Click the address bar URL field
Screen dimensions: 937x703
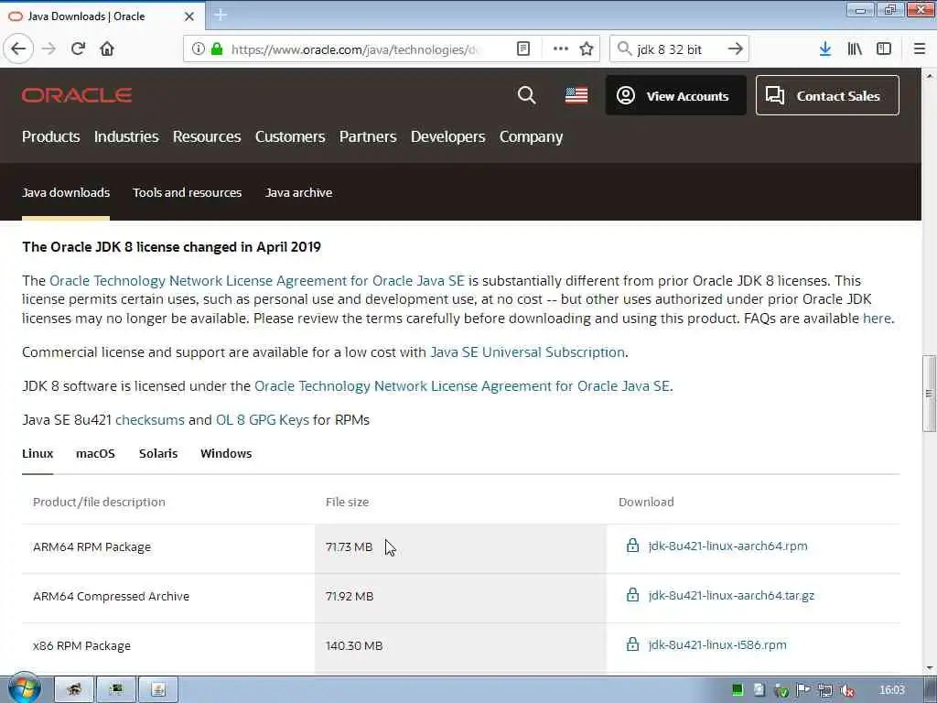coord(354,49)
